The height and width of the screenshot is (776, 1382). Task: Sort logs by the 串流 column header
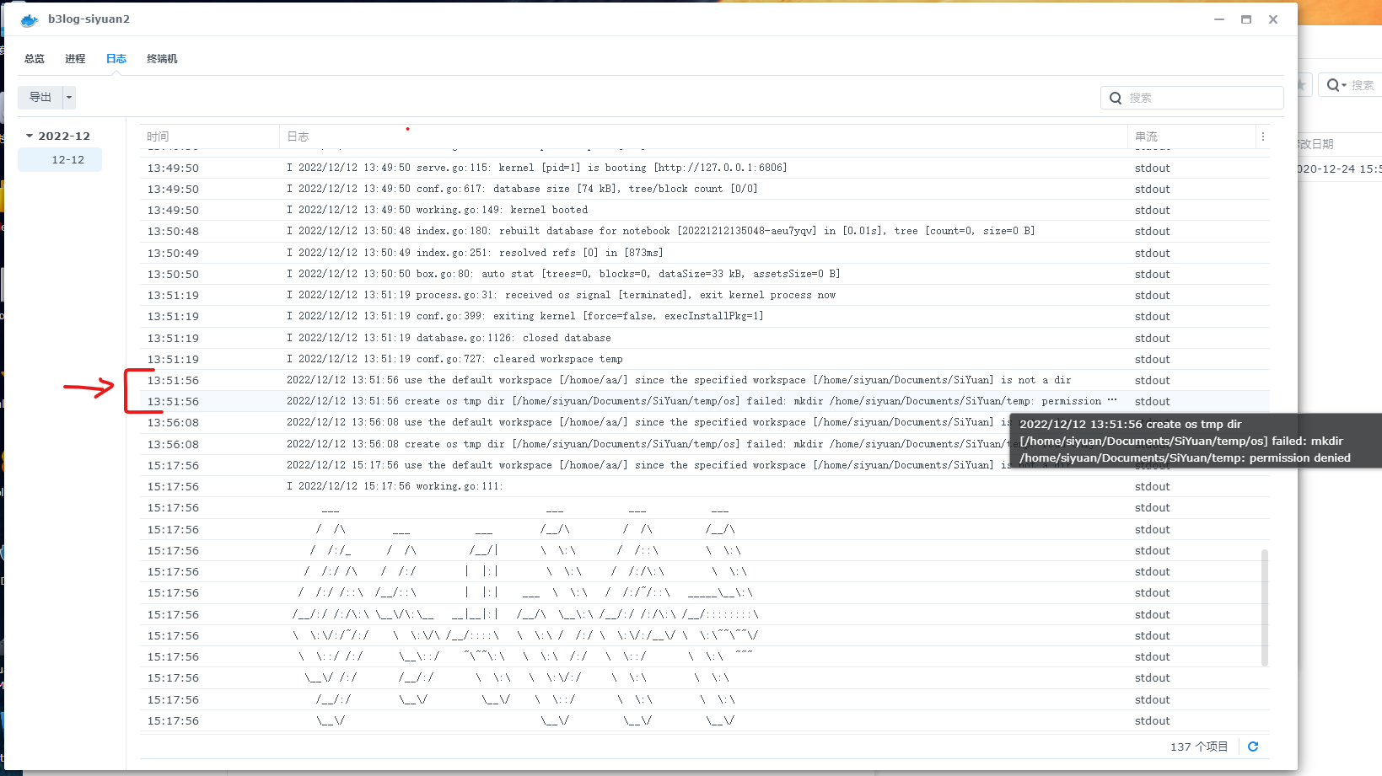1145,136
